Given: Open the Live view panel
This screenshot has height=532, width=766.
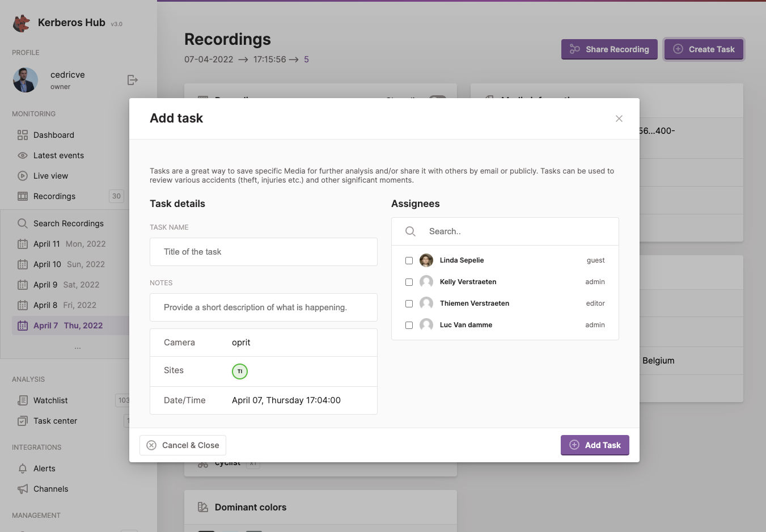Looking at the screenshot, I should (x=50, y=175).
